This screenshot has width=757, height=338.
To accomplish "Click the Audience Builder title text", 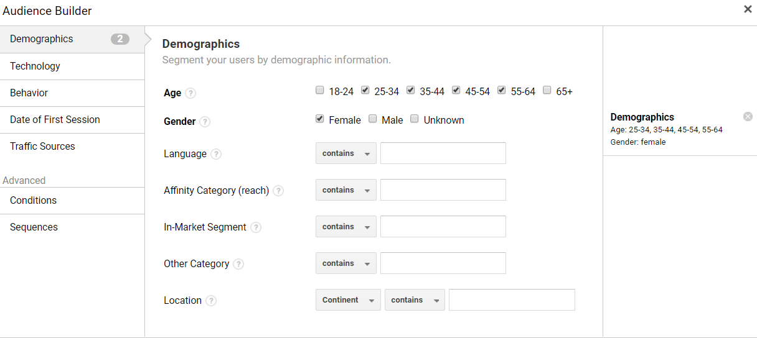I will point(47,11).
